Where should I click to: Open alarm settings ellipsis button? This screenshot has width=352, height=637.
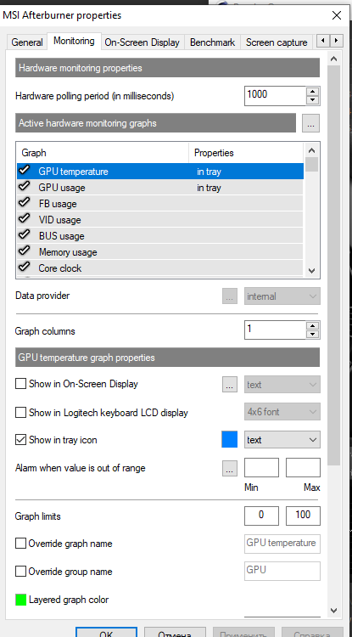click(x=230, y=468)
